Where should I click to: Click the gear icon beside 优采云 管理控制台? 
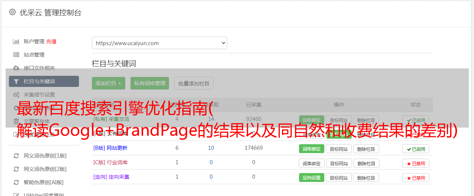coord(12,12)
